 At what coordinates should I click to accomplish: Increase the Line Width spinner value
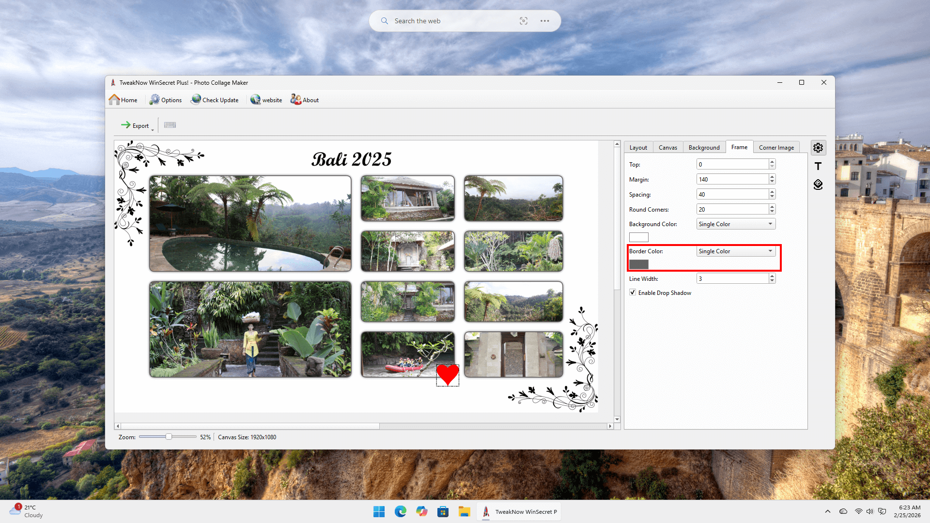point(772,276)
